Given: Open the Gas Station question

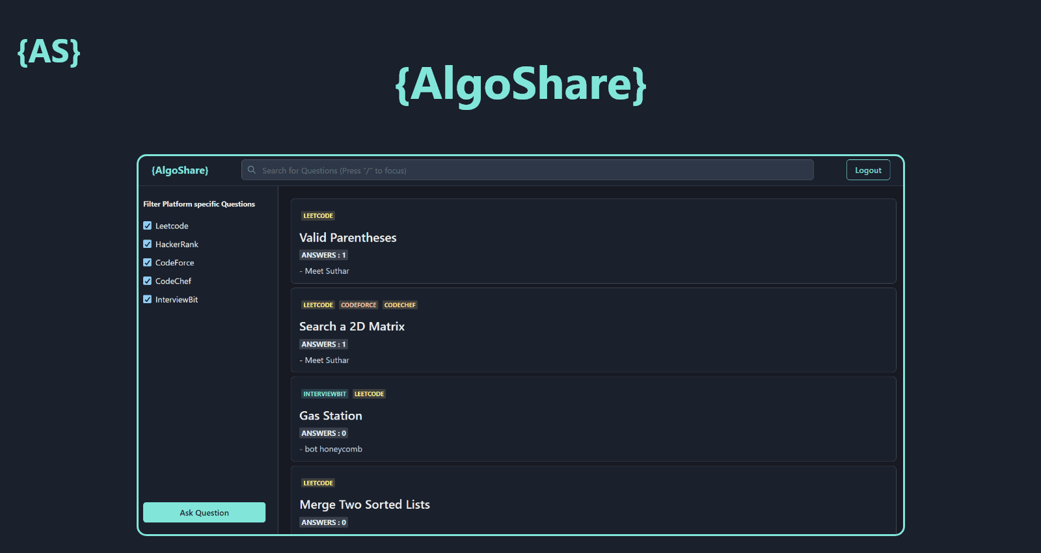Looking at the screenshot, I should point(331,416).
